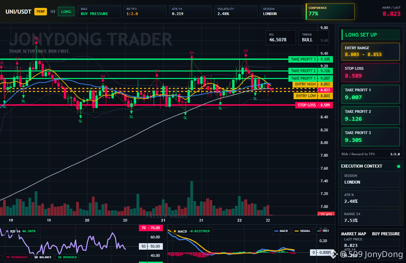Click the yellow SIGNAL legend marker
The width and height of the screenshot is (406, 263).
[x=297, y=231]
